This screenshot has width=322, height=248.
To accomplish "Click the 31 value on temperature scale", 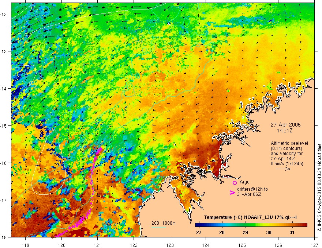I will pos(292,233).
